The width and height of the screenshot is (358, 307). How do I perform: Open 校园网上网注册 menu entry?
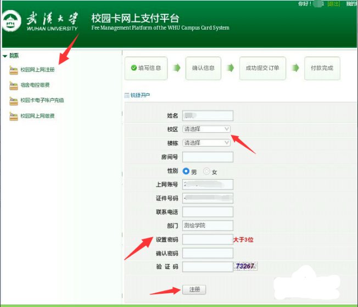(x=37, y=70)
